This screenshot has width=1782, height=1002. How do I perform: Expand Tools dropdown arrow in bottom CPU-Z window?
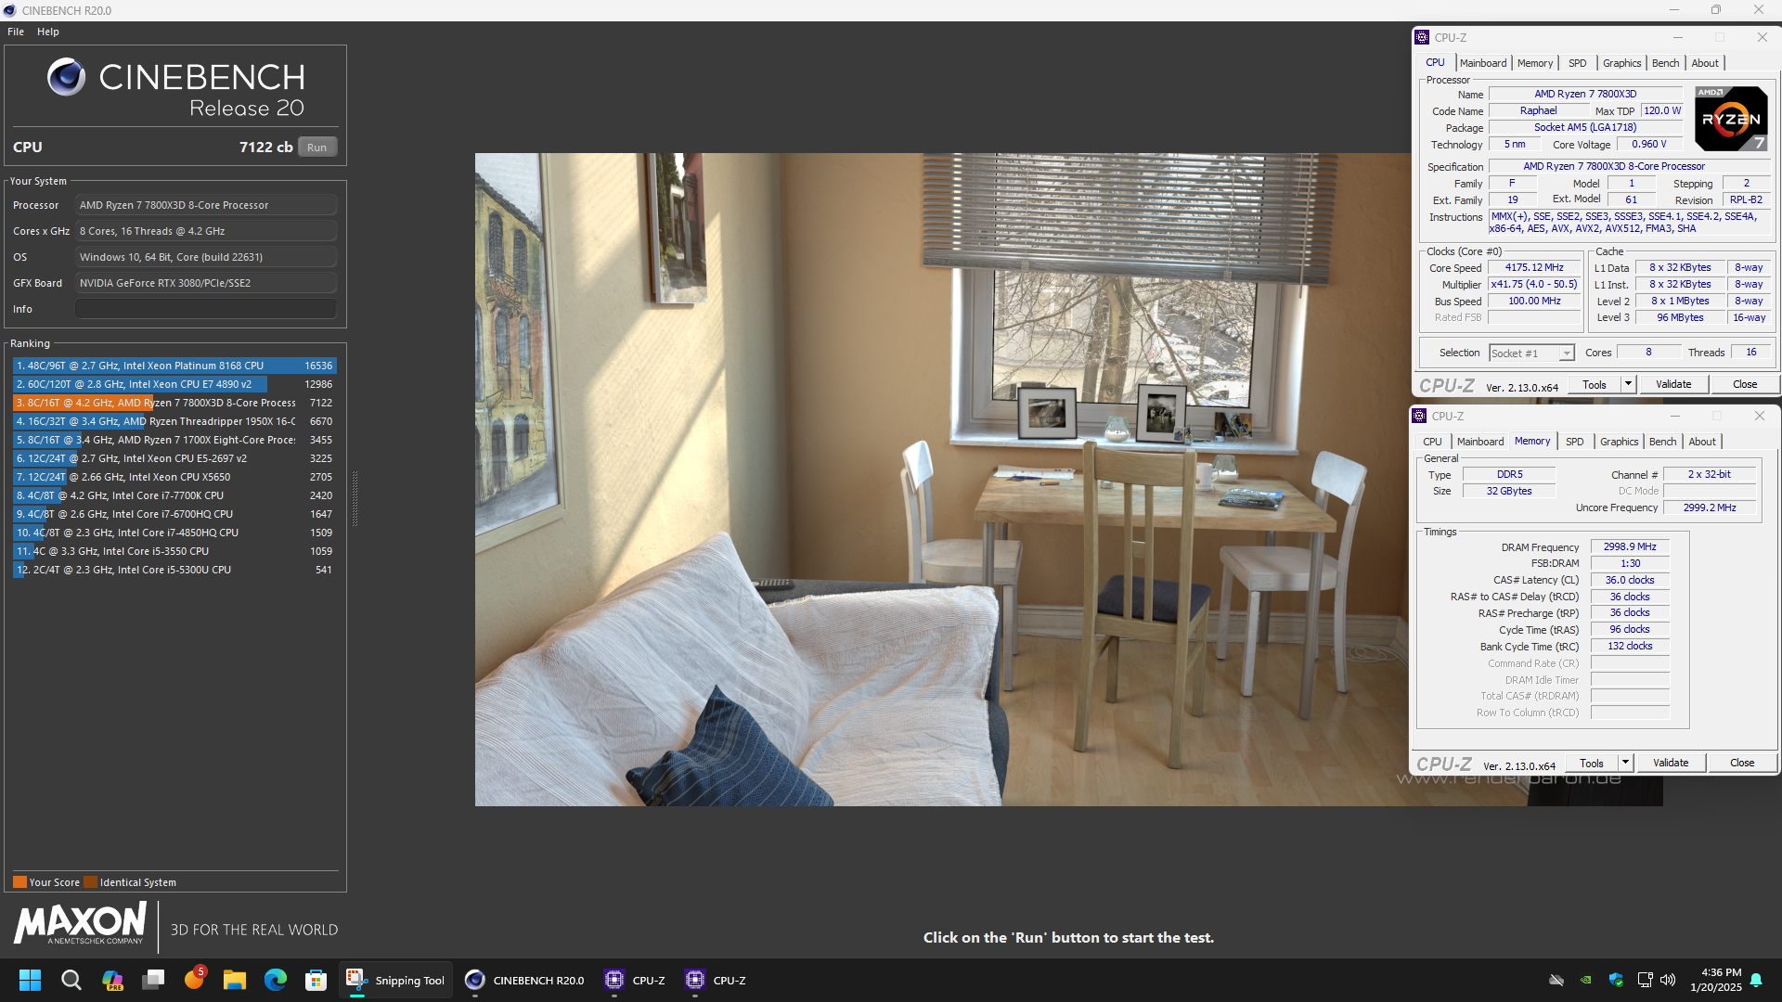point(1625,763)
